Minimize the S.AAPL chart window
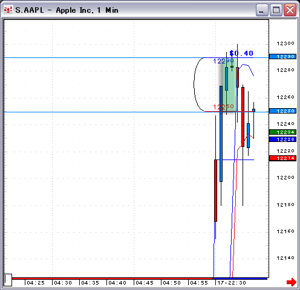The width and height of the screenshot is (300, 290). tap(262, 10)
